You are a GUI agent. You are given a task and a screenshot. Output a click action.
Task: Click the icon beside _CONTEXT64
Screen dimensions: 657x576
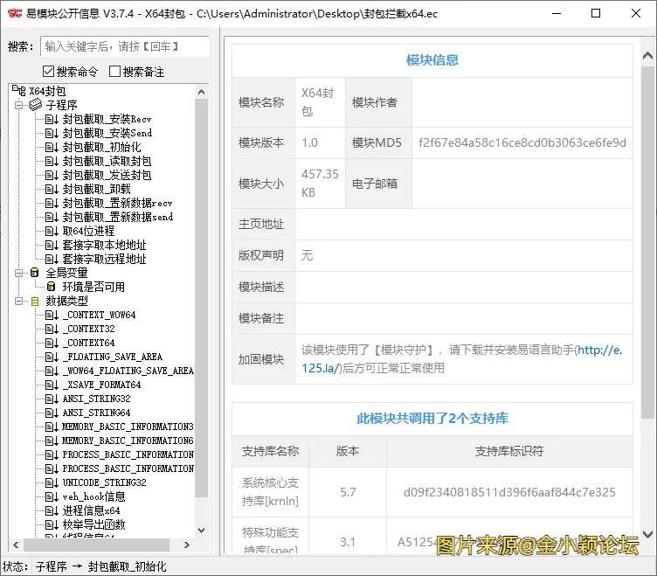click(52, 343)
